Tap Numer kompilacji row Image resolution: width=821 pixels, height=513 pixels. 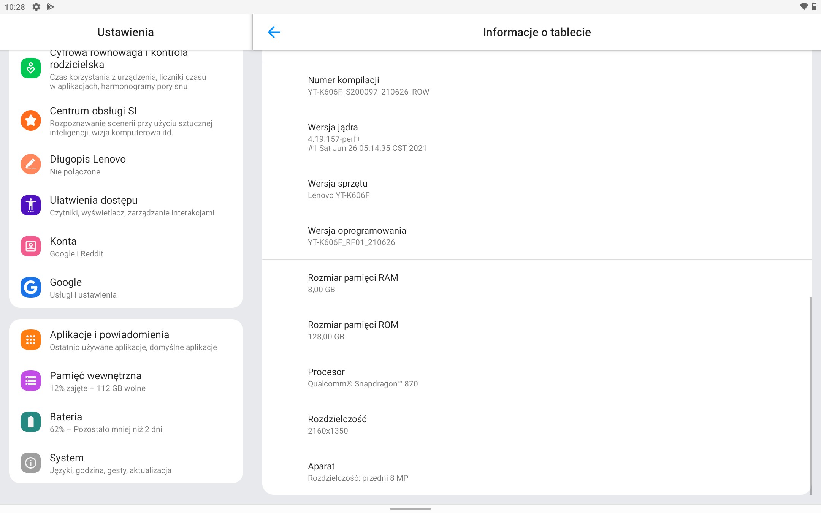(x=537, y=85)
